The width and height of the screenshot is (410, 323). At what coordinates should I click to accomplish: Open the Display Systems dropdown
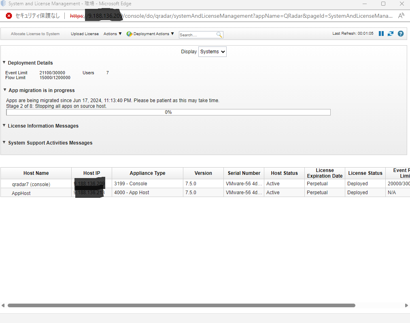(x=212, y=52)
